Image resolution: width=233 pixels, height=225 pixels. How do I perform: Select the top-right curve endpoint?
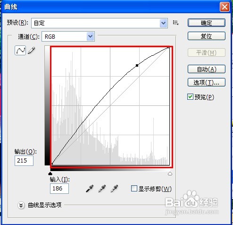[x=168, y=47]
